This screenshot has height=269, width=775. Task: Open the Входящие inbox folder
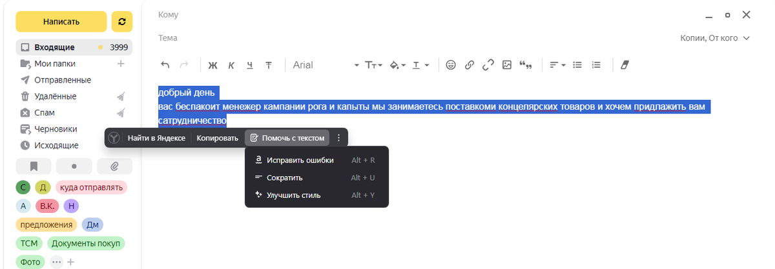point(74,47)
